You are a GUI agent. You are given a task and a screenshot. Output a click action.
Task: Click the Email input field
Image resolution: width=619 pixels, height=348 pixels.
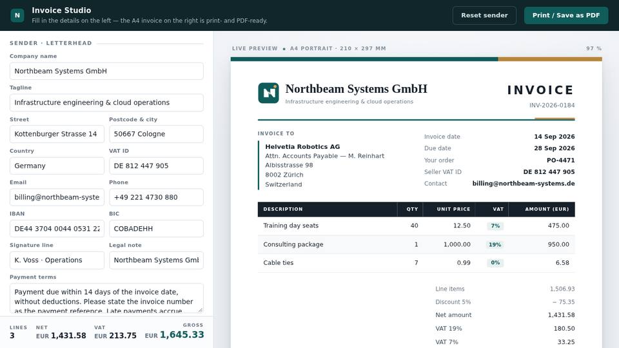coord(57,197)
